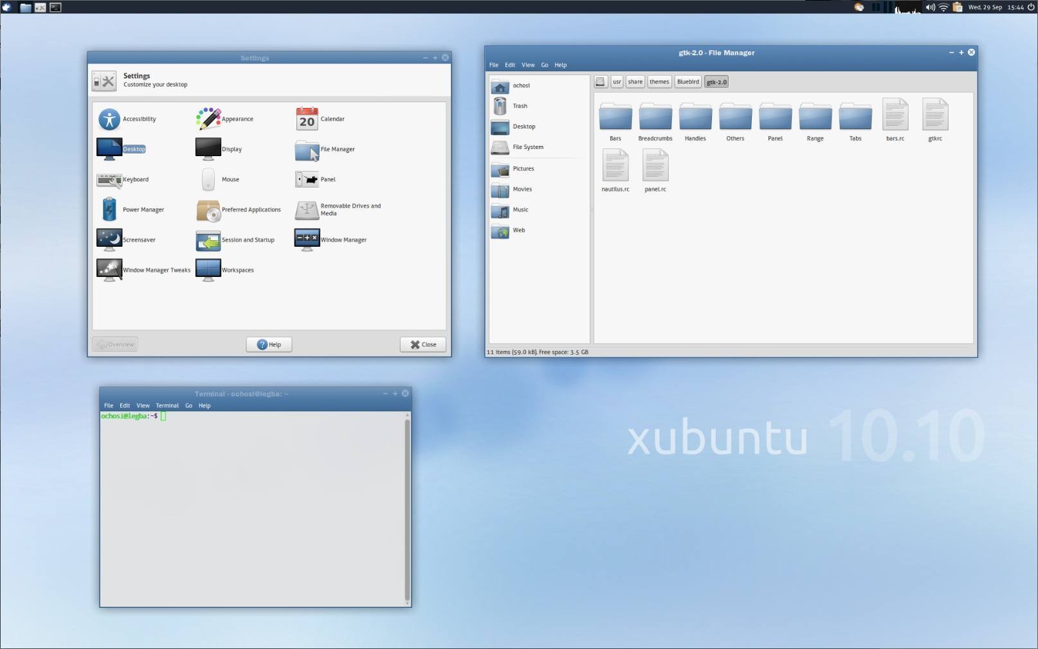Open the Go menu in the file manager
The image size is (1038, 649).
pyautogui.click(x=544, y=64)
